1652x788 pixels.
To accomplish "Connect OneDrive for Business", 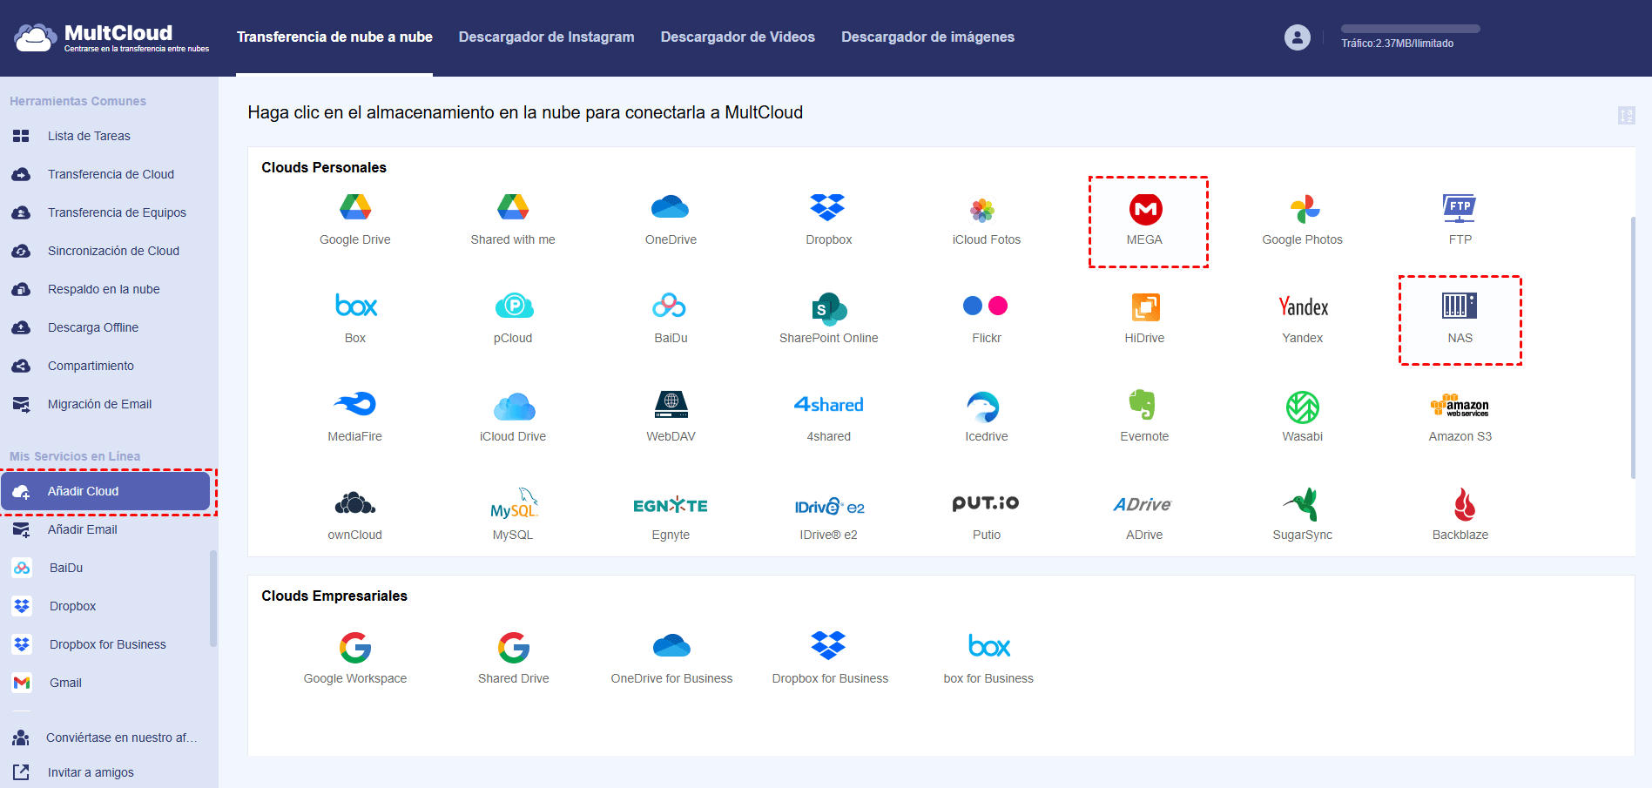I will pos(671,645).
